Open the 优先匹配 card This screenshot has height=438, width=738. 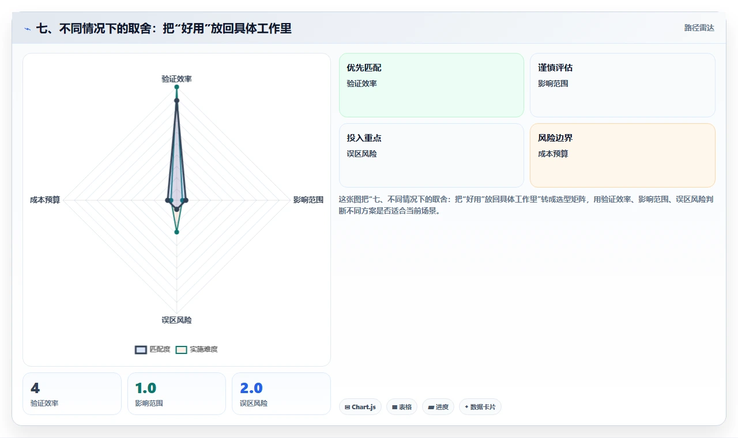tap(431, 85)
